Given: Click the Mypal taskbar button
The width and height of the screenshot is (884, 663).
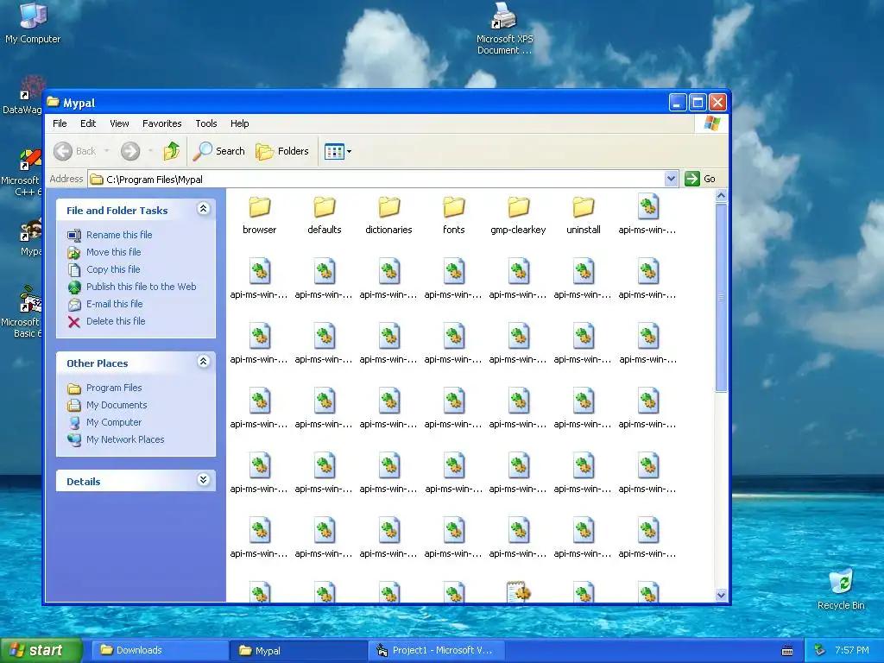Looking at the screenshot, I should [x=298, y=650].
